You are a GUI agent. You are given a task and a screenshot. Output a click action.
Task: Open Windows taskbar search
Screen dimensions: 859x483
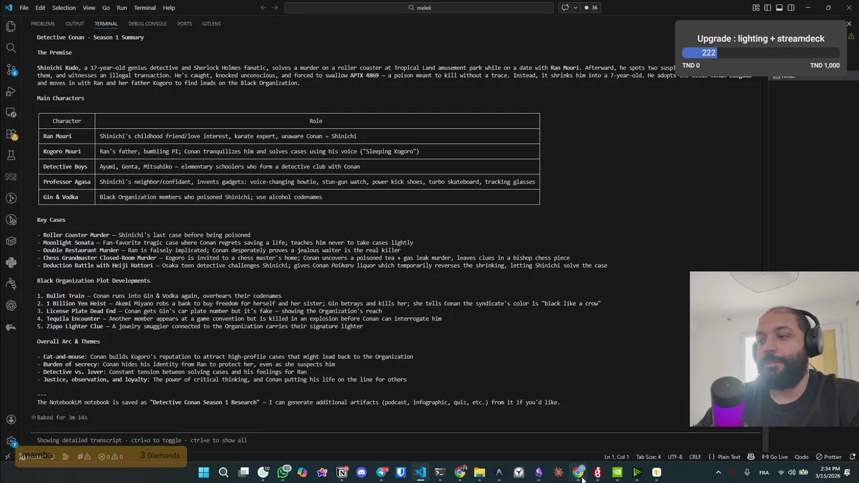tap(223, 472)
